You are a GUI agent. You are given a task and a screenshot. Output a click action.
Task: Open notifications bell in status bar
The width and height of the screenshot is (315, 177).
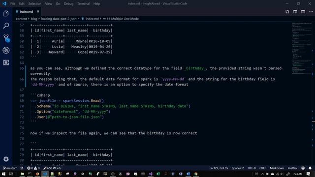pyautogui.click(x=310, y=168)
